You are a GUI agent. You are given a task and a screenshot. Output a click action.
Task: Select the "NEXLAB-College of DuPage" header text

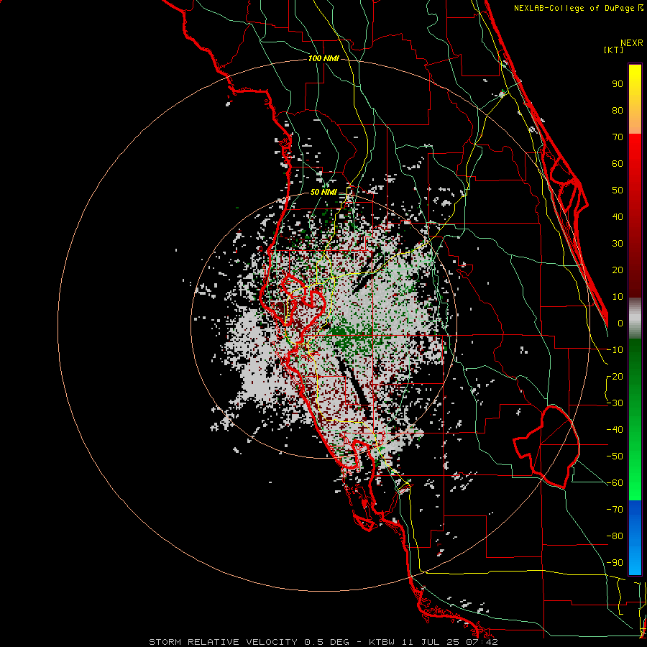tap(575, 8)
